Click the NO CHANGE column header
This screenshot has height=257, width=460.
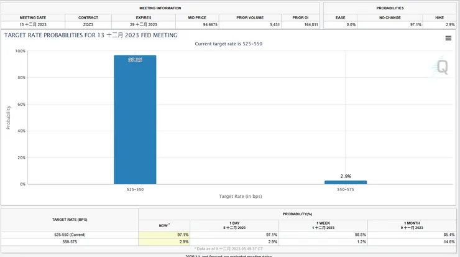point(390,17)
